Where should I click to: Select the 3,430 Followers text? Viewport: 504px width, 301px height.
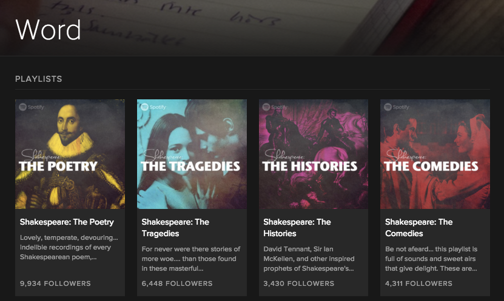tap(299, 283)
